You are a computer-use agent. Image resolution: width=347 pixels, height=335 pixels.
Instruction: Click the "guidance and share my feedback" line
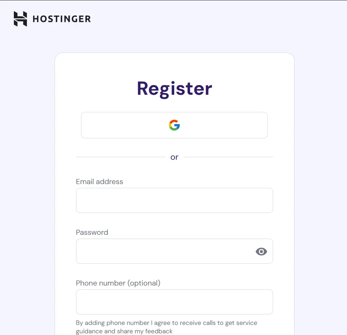[x=124, y=331]
